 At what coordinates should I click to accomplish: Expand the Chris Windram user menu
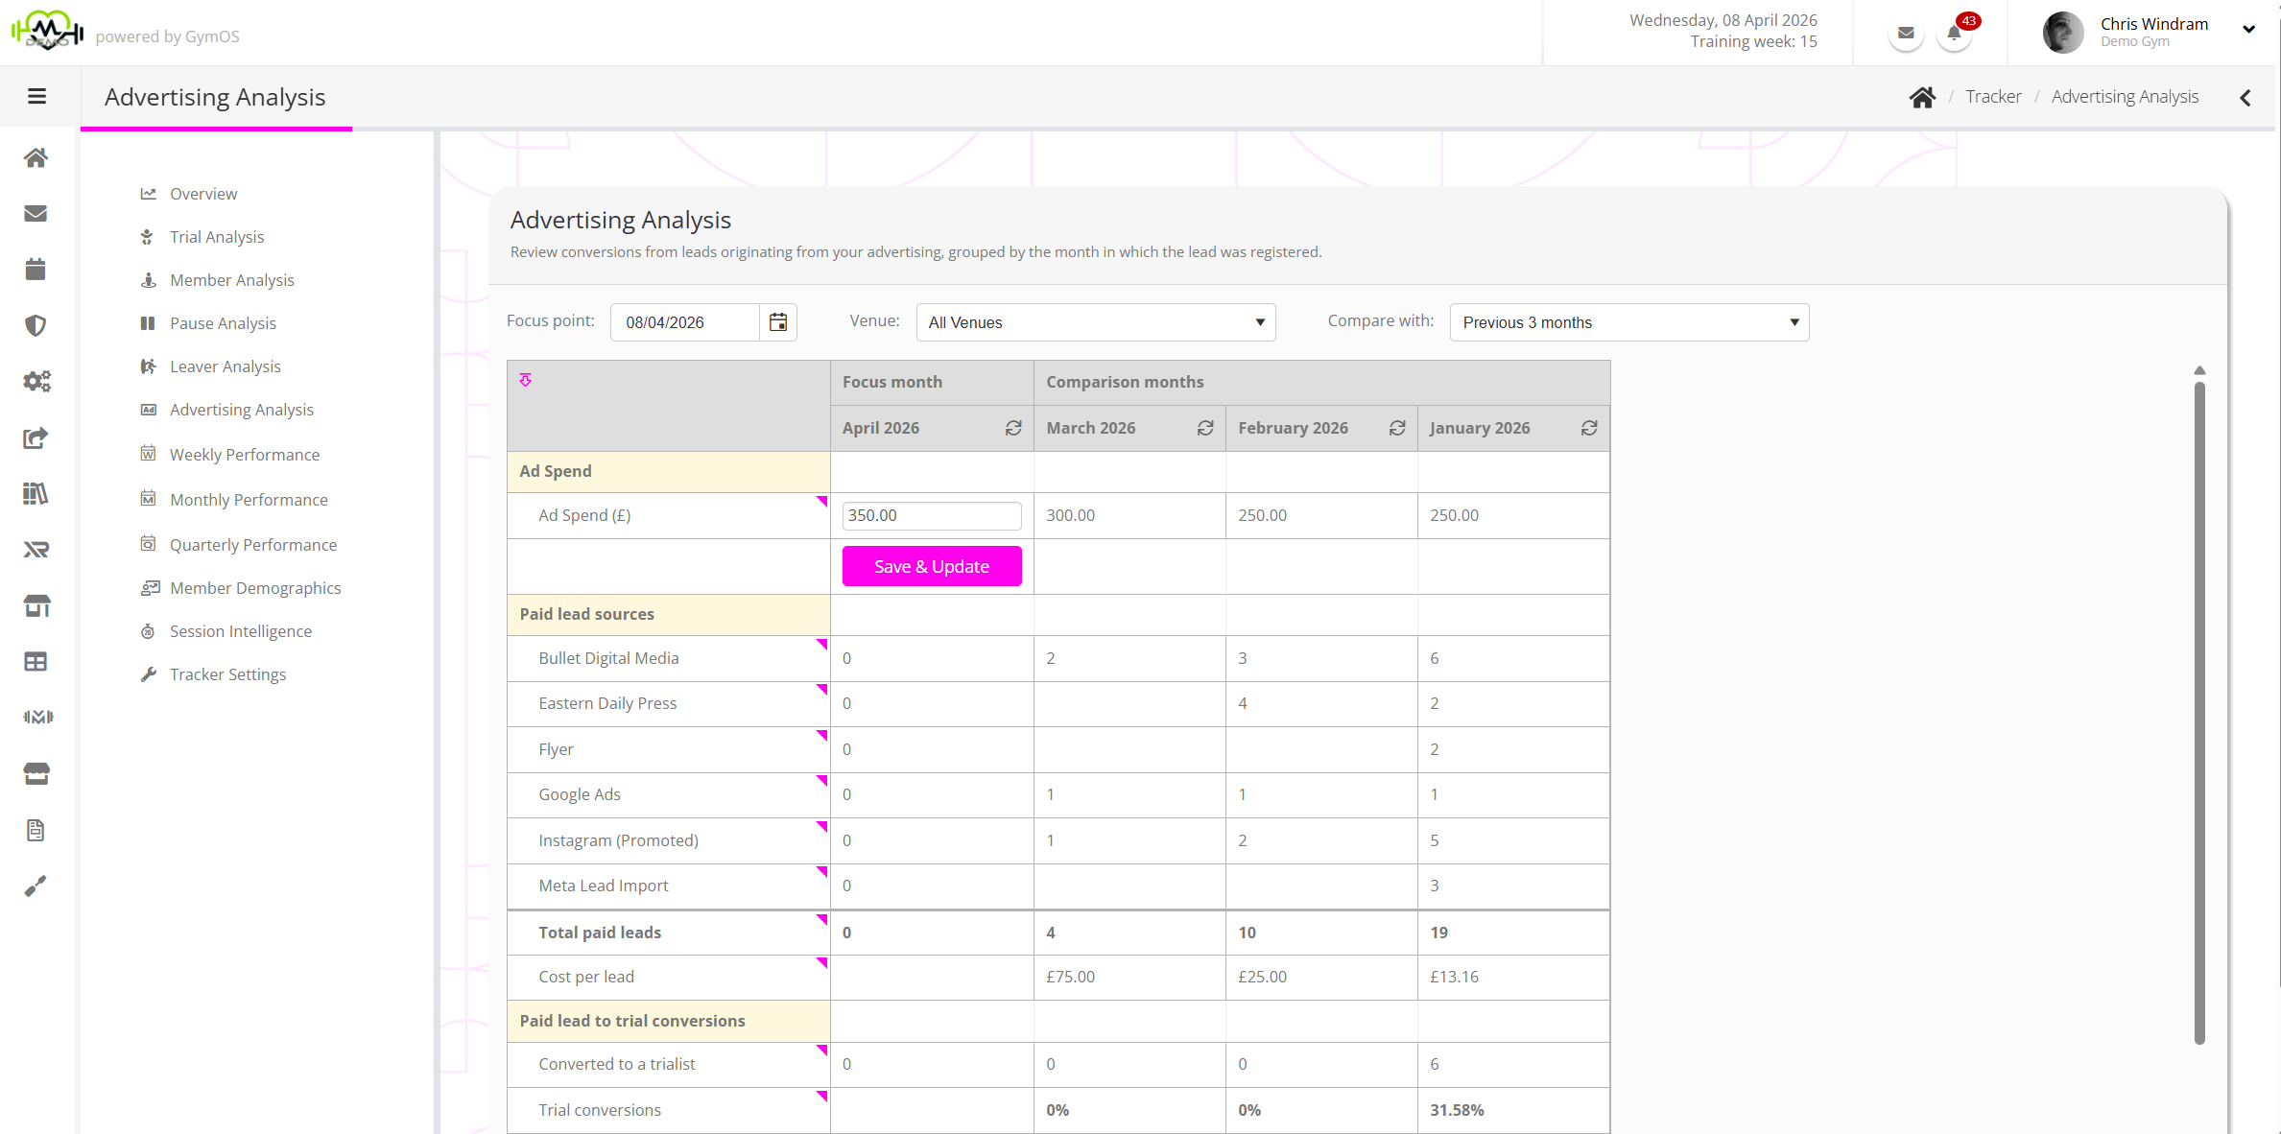2248,29
